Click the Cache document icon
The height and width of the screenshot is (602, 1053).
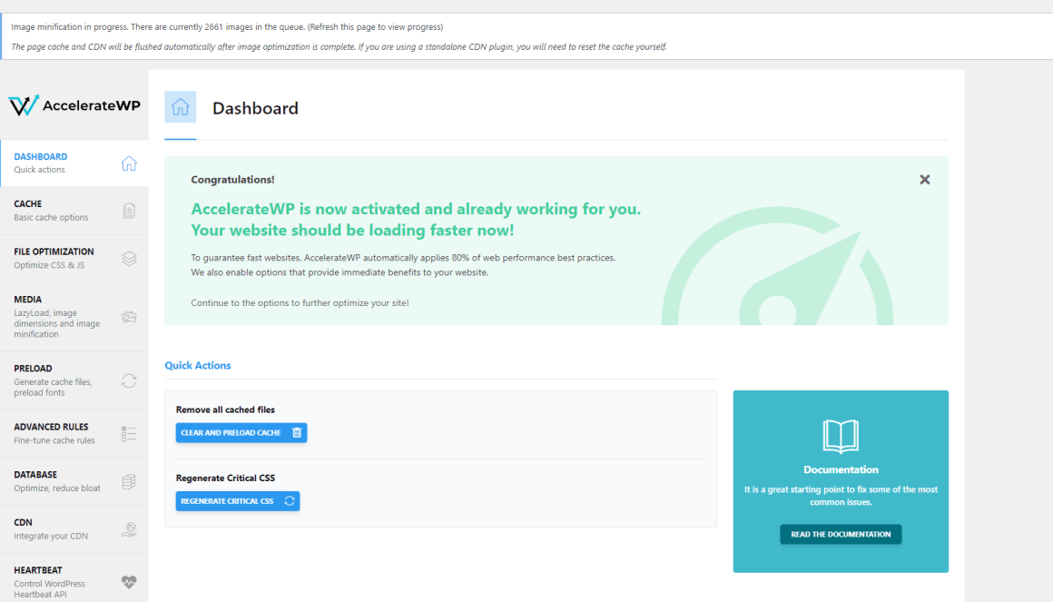129,211
